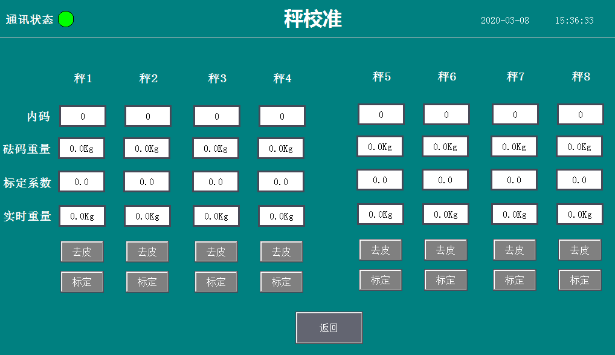Click the date display 2020-03-08
Viewport: 615px width, 355px height.
504,21
